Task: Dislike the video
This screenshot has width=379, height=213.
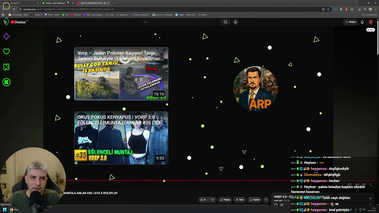Action: point(212,200)
